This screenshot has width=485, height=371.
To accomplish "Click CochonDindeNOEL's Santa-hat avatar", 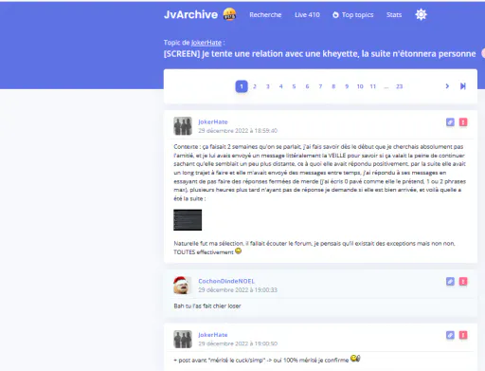I will (183, 286).
